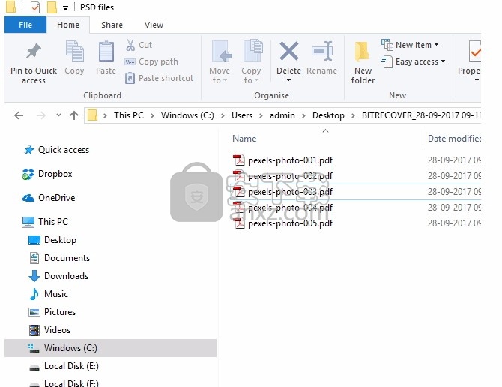
Task: Click the Move to icon
Action: (221, 51)
